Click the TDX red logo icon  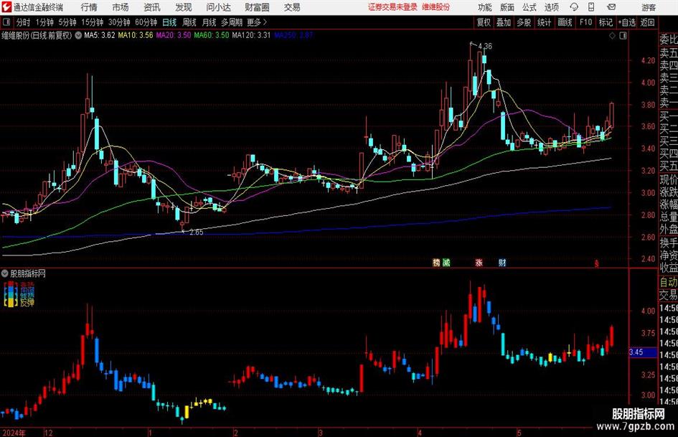point(6,7)
